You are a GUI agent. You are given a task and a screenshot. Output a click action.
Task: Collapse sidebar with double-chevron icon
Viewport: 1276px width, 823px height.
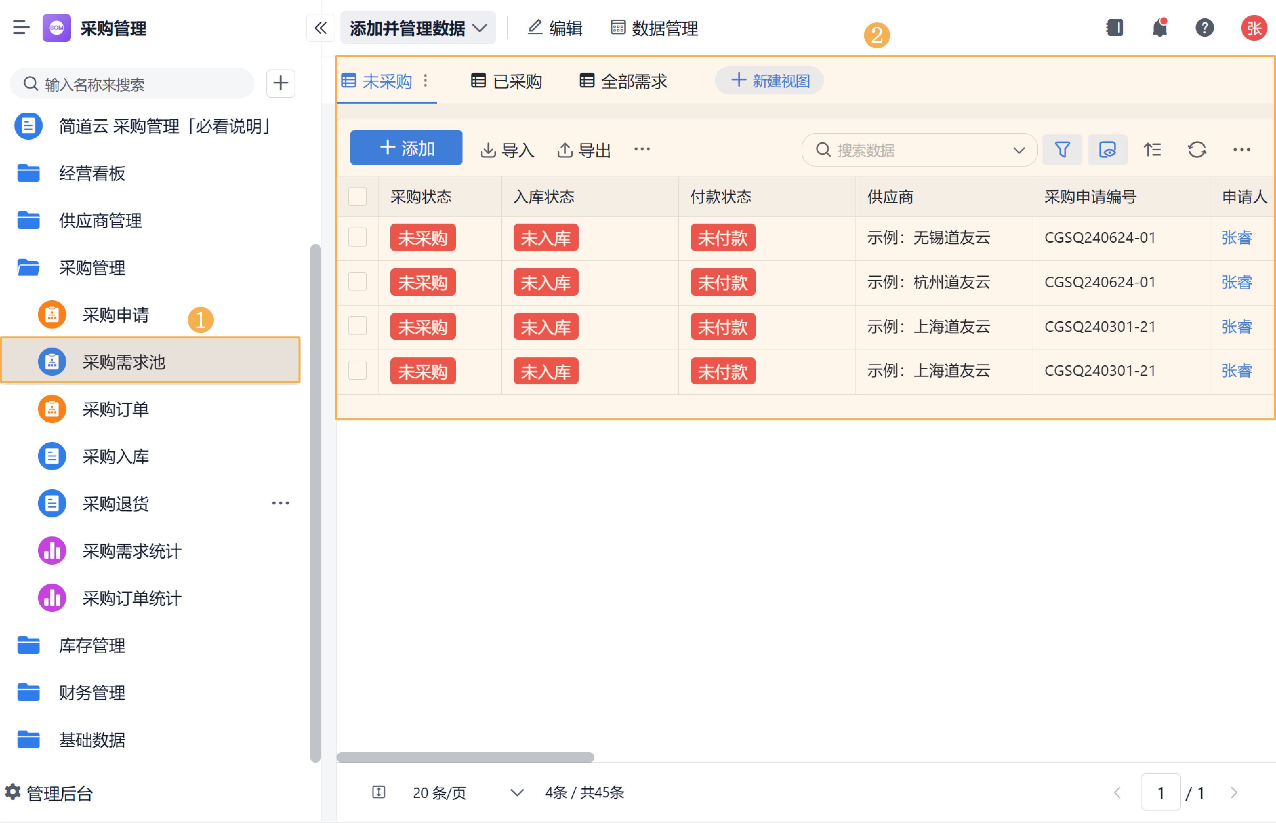(320, 28)
